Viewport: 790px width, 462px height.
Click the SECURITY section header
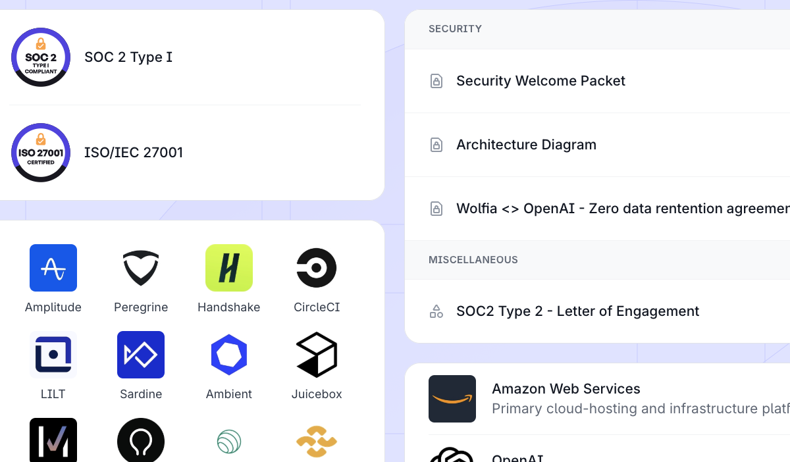click(455, 29)
